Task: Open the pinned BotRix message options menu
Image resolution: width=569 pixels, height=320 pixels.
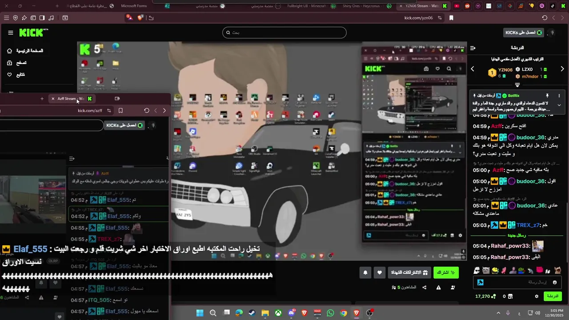Action: tap(559, 96)
